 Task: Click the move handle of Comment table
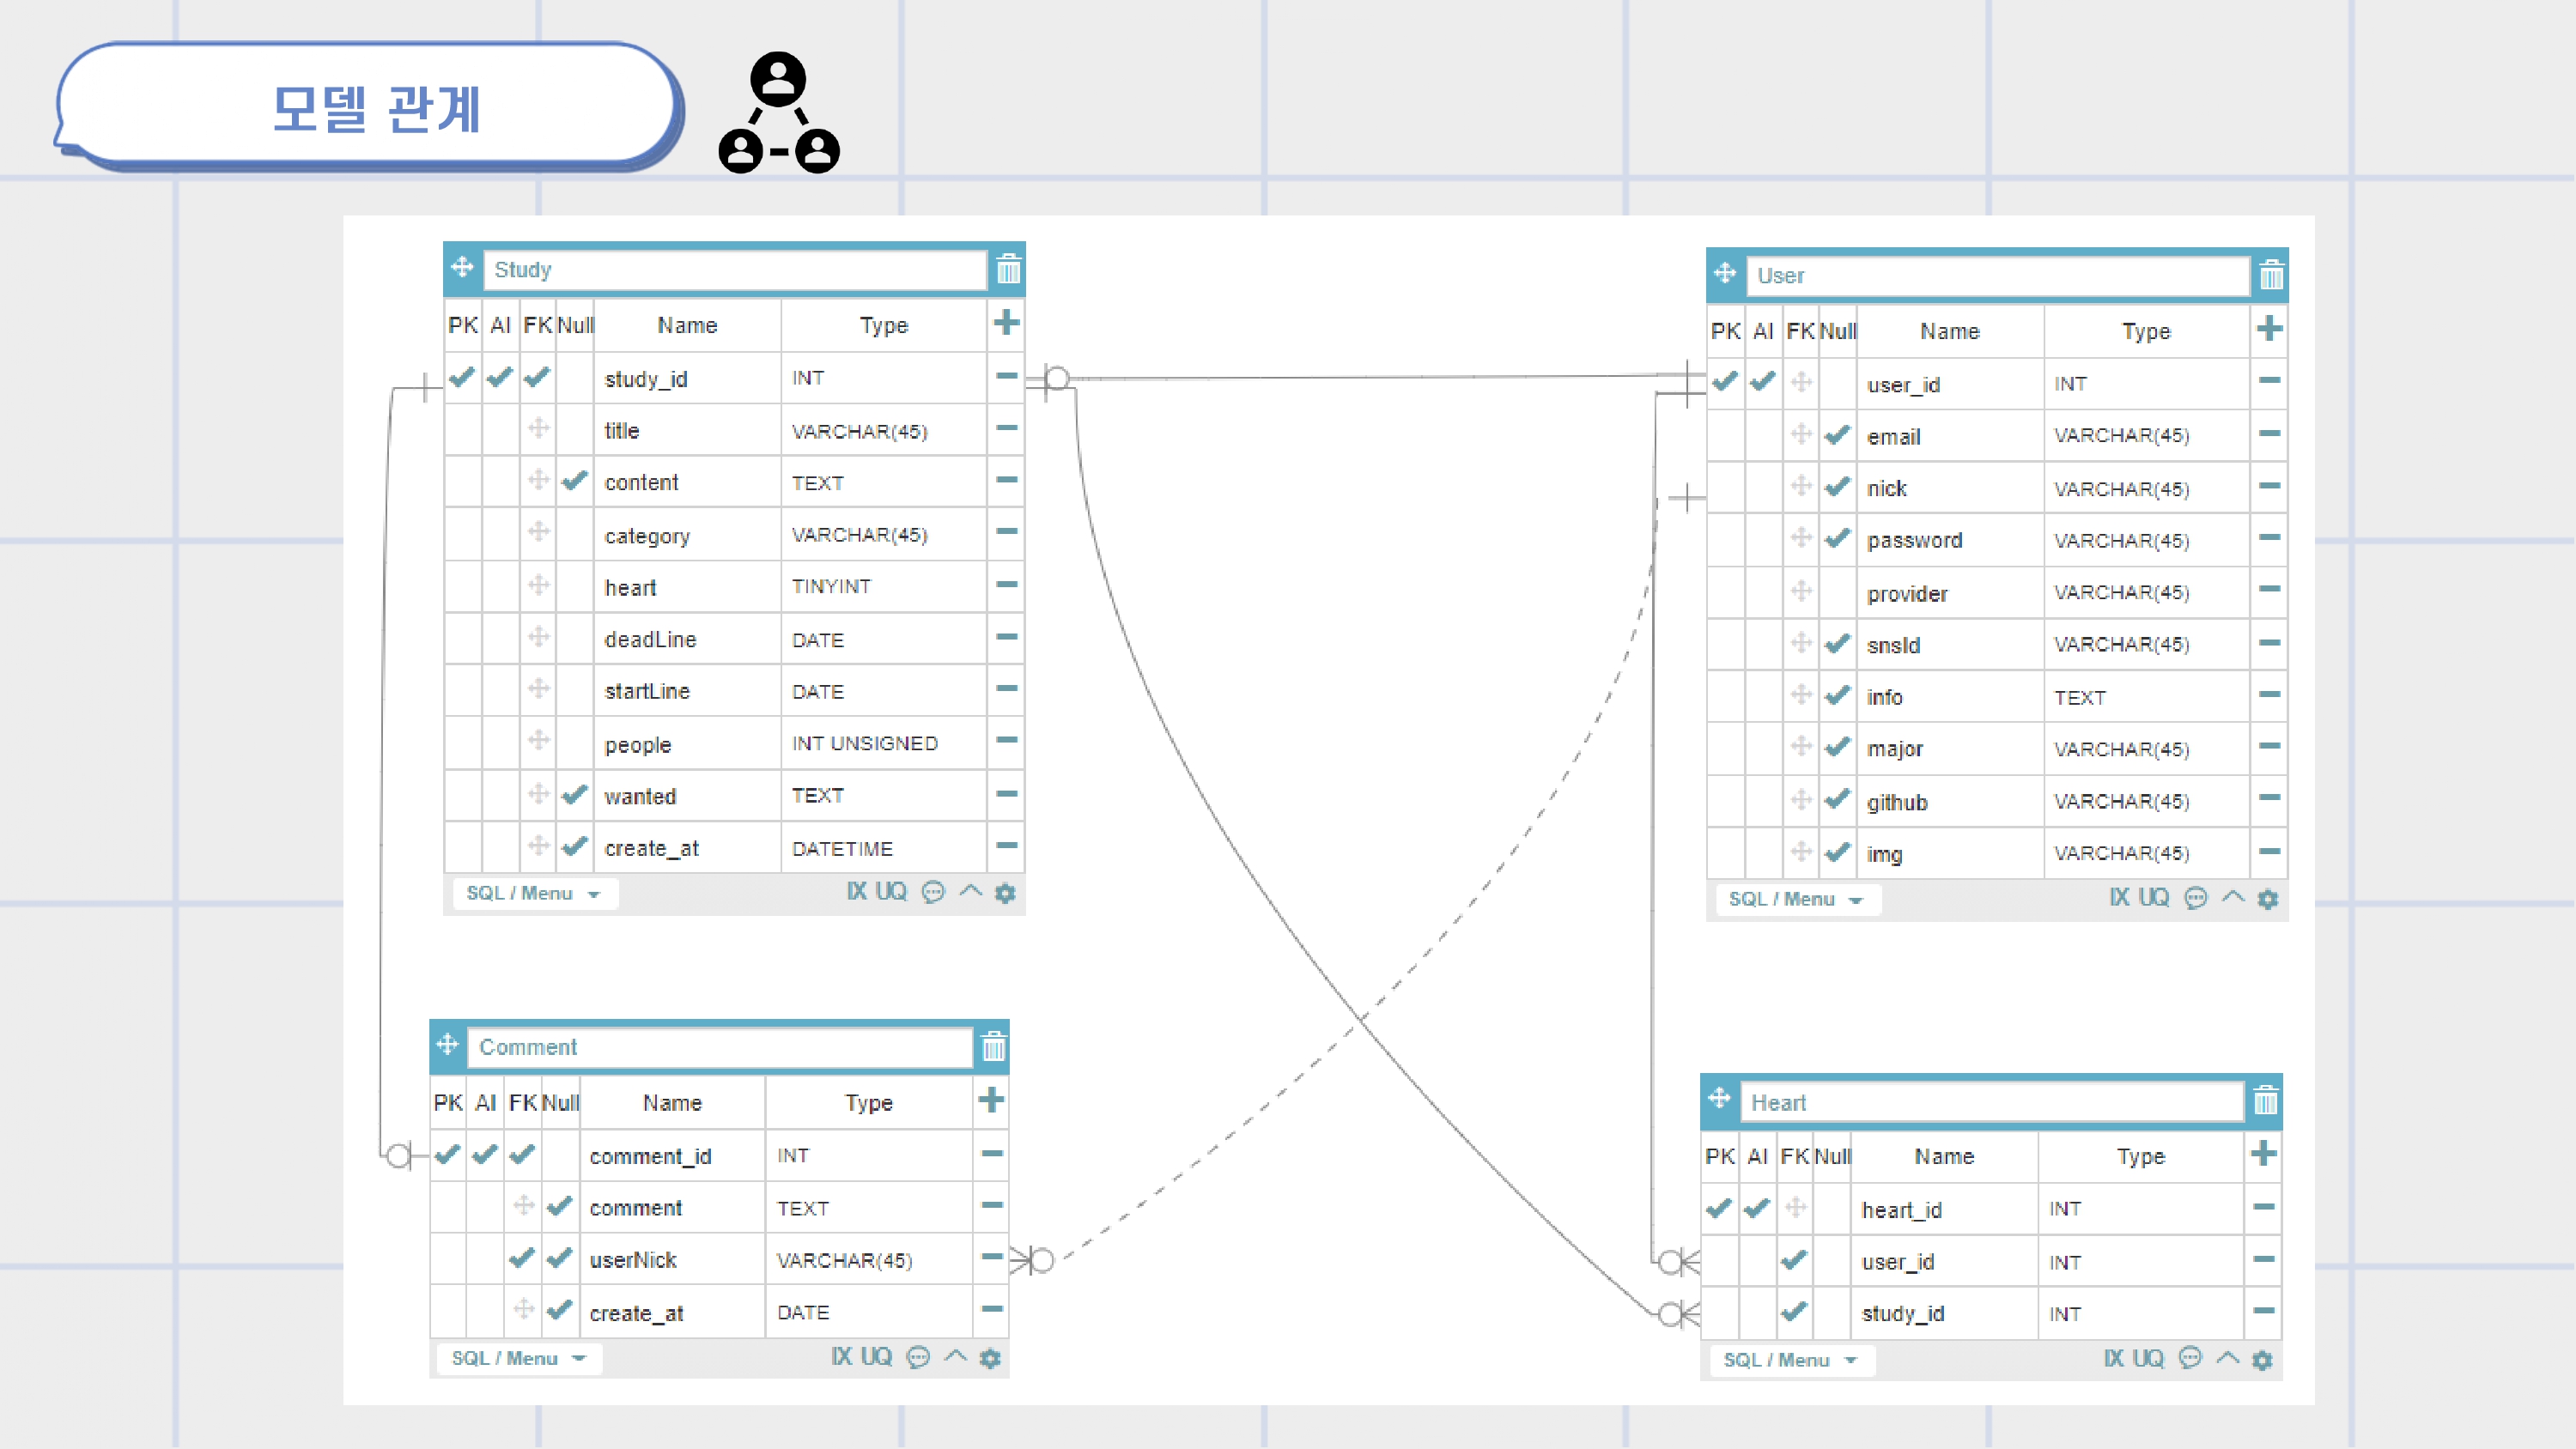447,1045
